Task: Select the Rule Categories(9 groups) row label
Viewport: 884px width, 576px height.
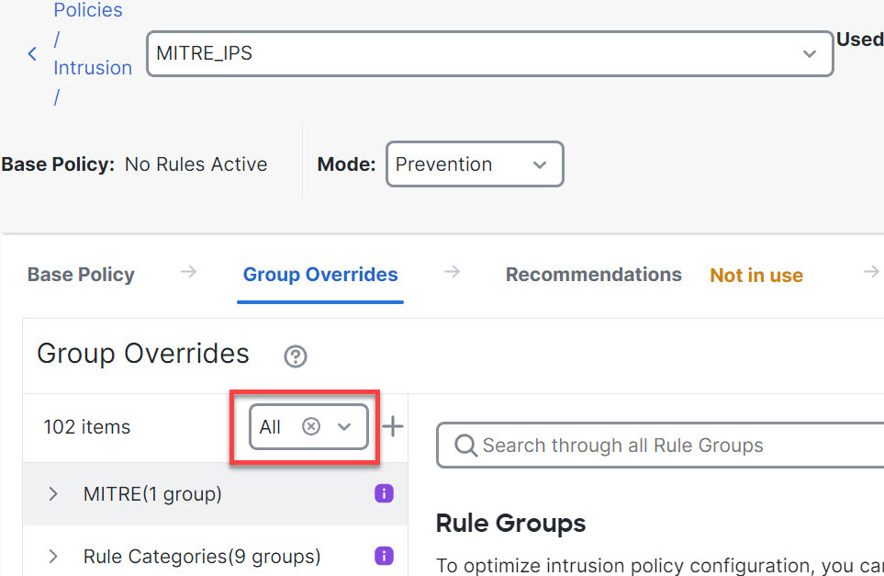Action: coord(202,556)
